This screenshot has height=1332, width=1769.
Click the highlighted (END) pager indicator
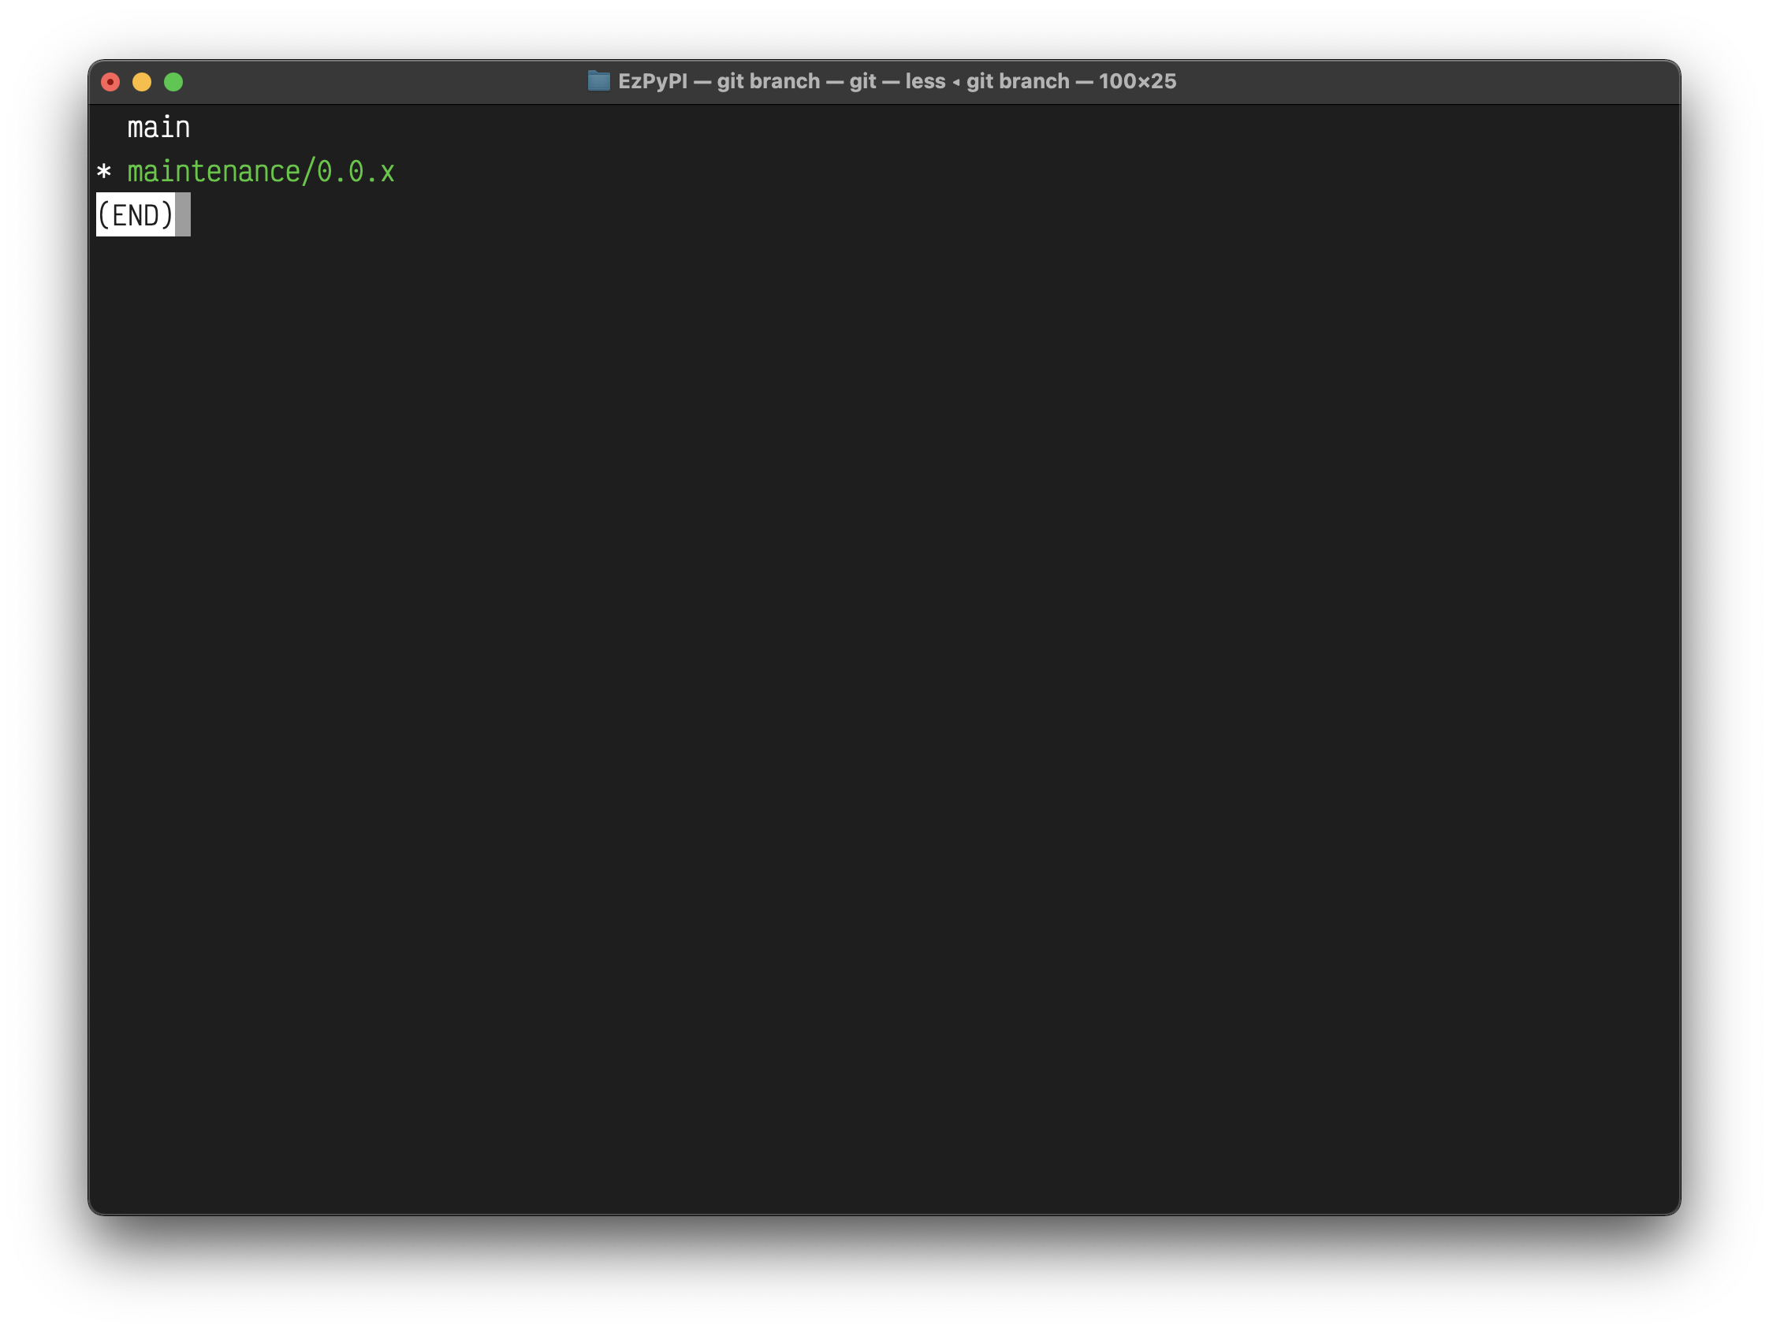[x=135, y=215]
